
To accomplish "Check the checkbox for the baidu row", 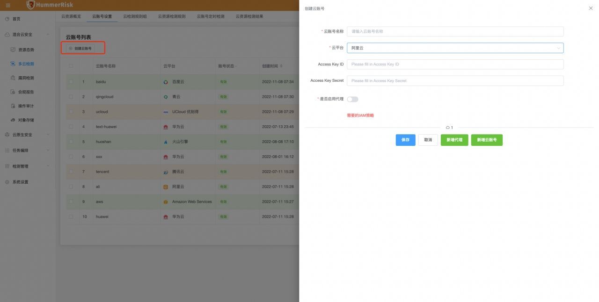I will (71, 82).
